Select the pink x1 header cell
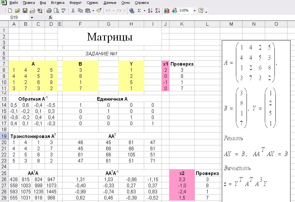The height and width of the screenshot is (202, 295). 166,64
